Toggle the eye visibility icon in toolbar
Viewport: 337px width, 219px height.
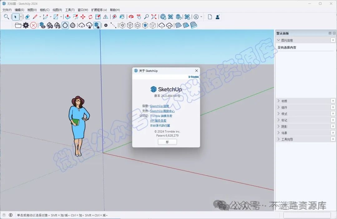(x=42, y=25)
